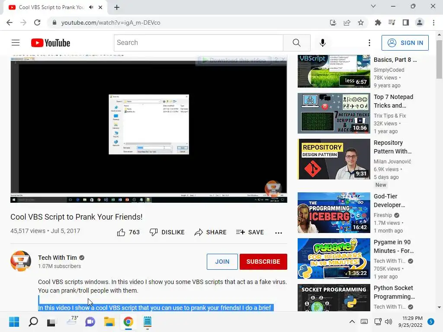Open the YouTube hamburger guide menu
The height and width of the screenshot is (332, 443).
16,43
